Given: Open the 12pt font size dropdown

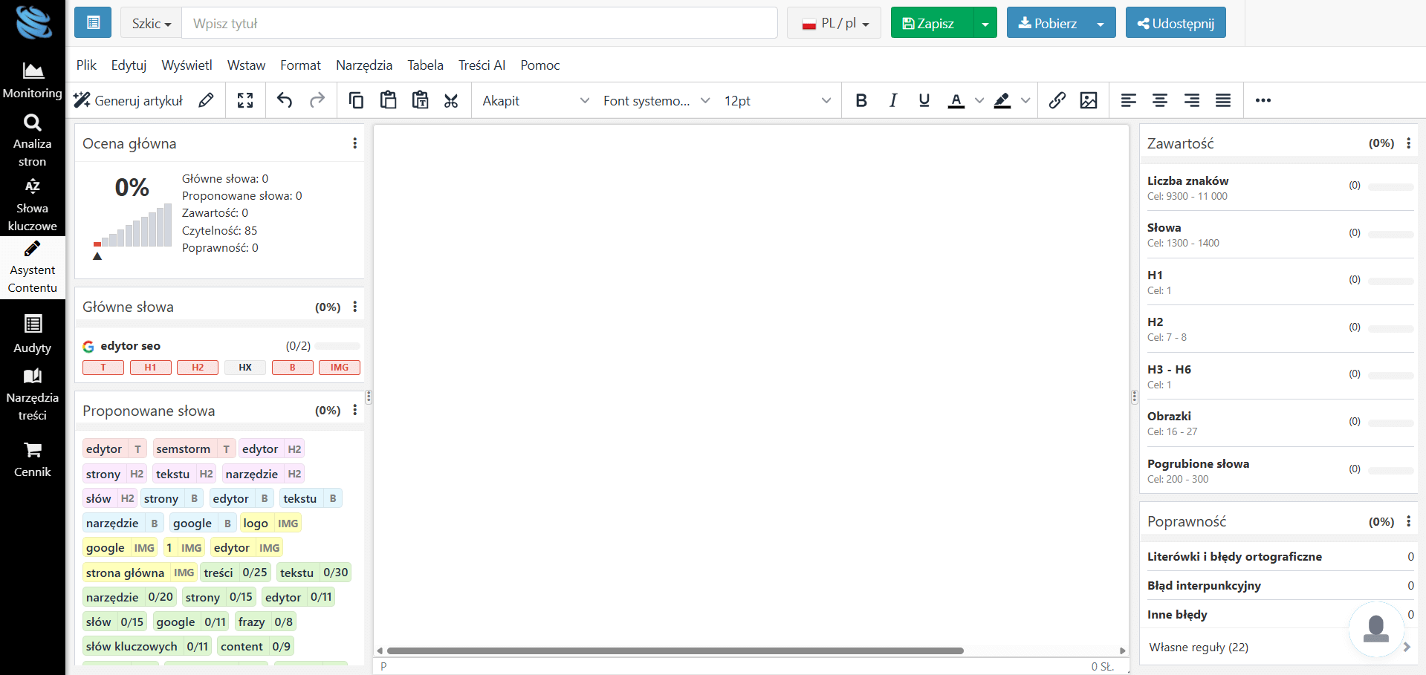Looking at the screenshot, I should pos(777,100).
